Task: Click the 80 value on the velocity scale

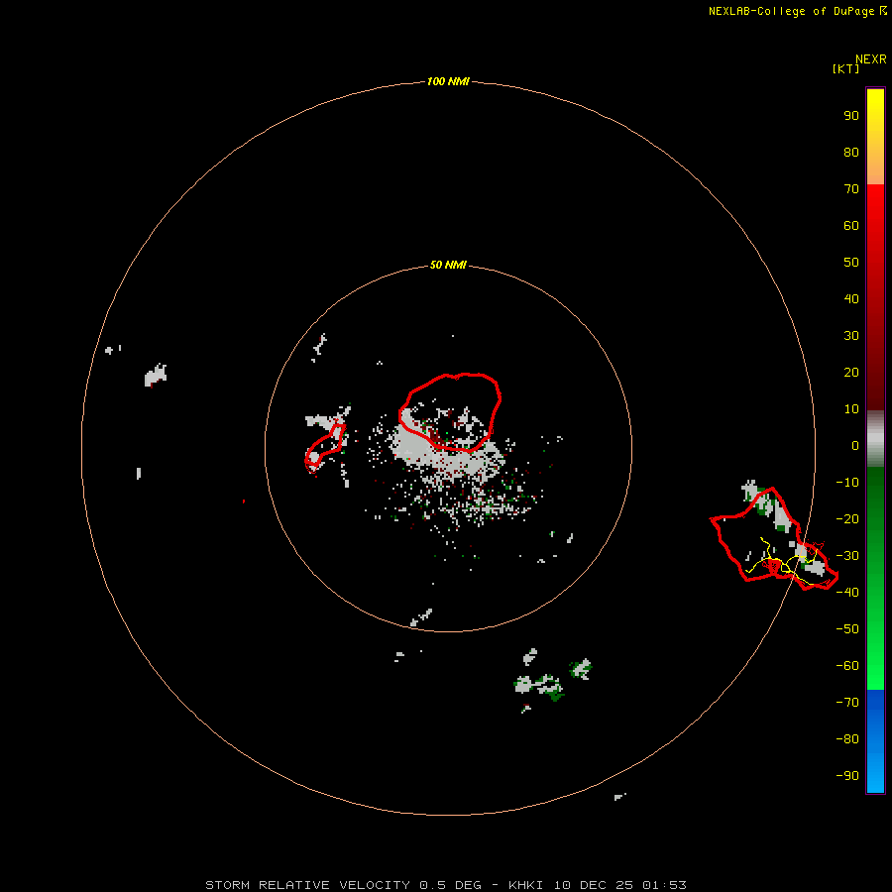Action: (851, 153)
